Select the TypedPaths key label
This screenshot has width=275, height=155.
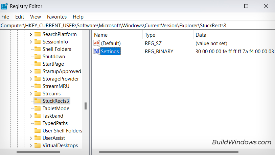click(55, 123)
